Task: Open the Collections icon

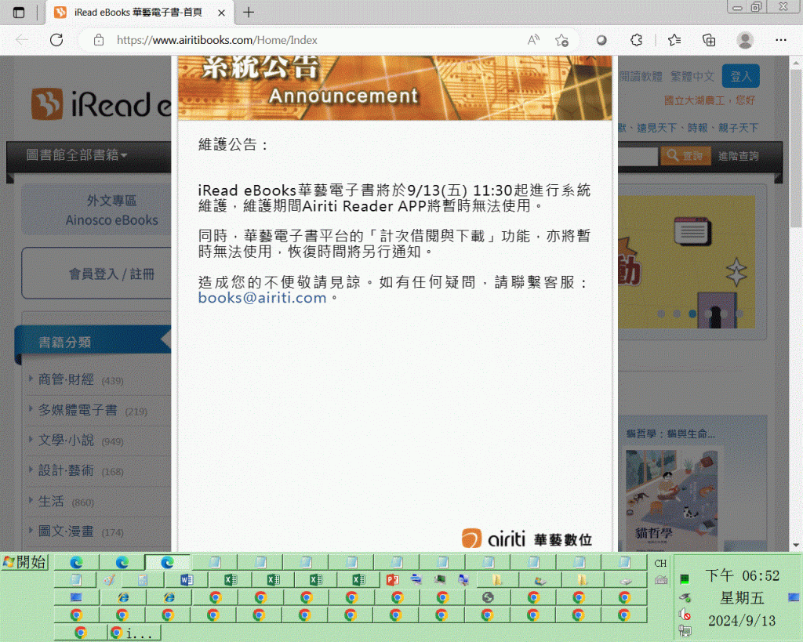Action: click(x=709, y=40)
